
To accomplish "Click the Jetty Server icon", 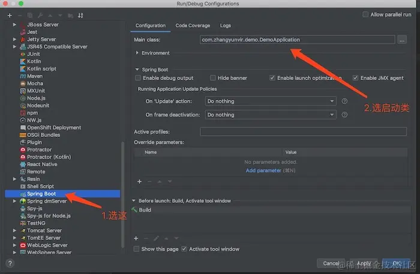I will point(23,39).
